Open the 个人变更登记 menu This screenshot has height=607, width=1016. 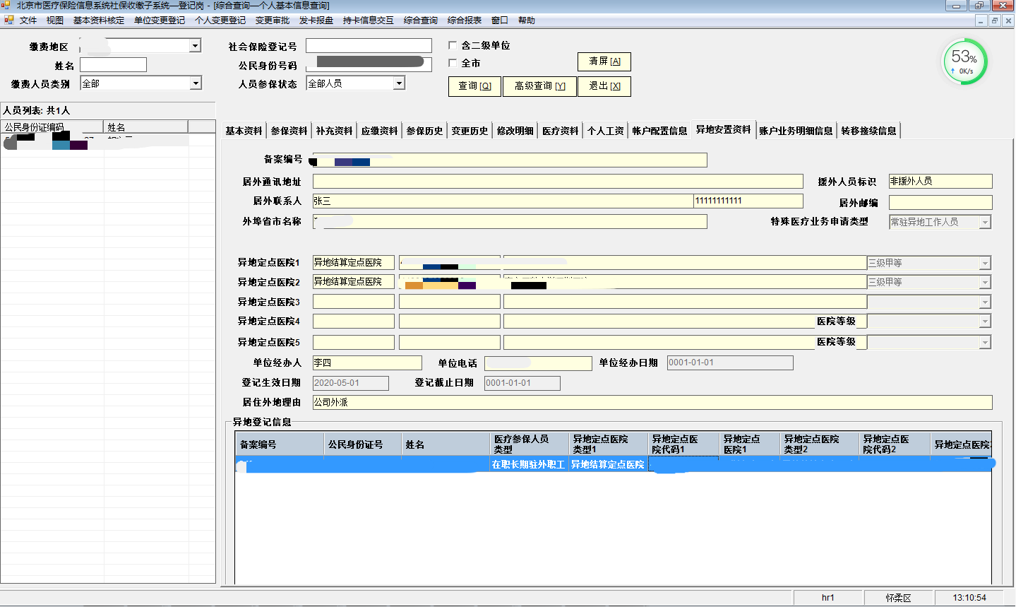pyautogui.click(x=220, y=20)
